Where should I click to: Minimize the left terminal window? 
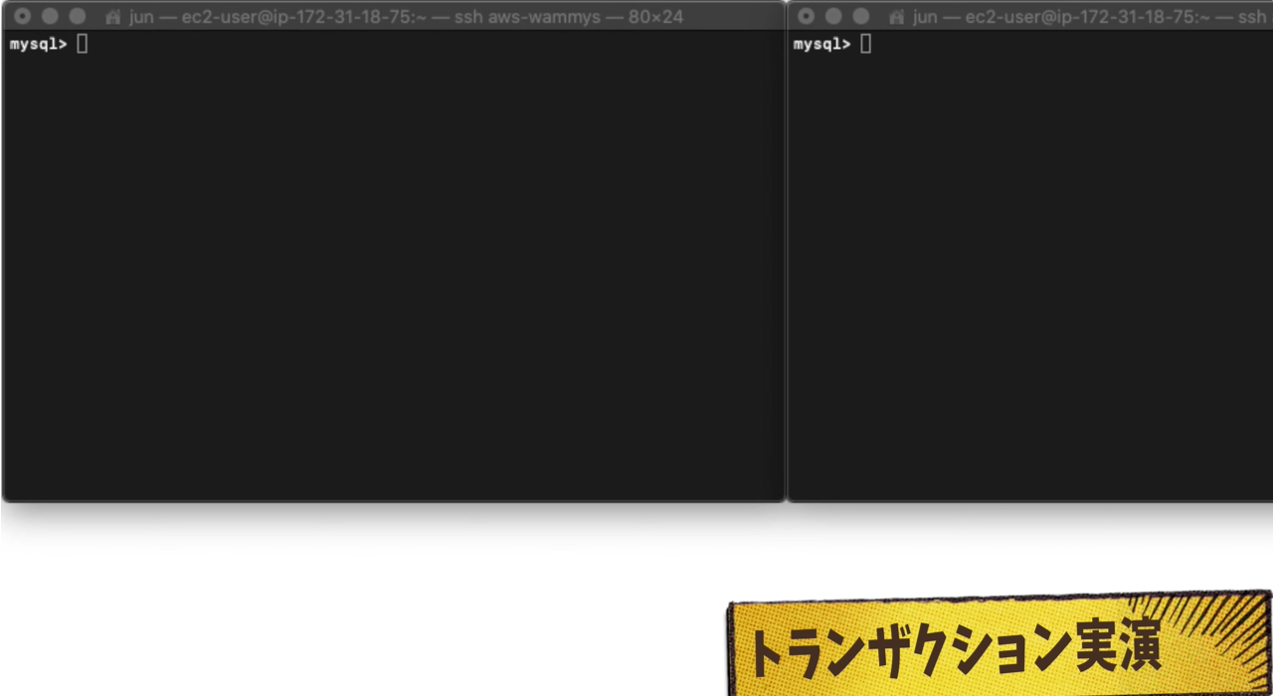[50, 17]
